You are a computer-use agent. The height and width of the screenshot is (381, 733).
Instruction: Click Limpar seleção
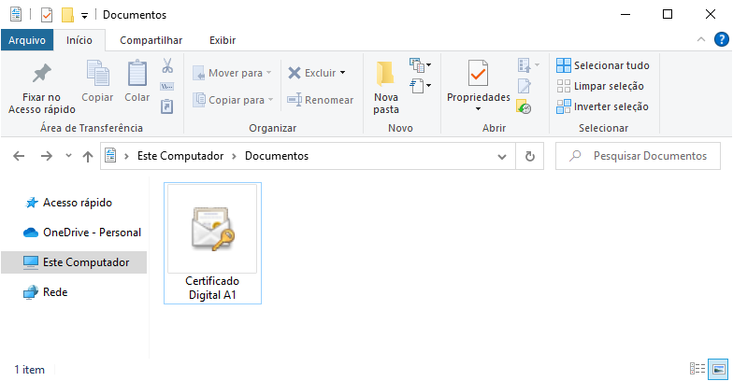(600, 86)
